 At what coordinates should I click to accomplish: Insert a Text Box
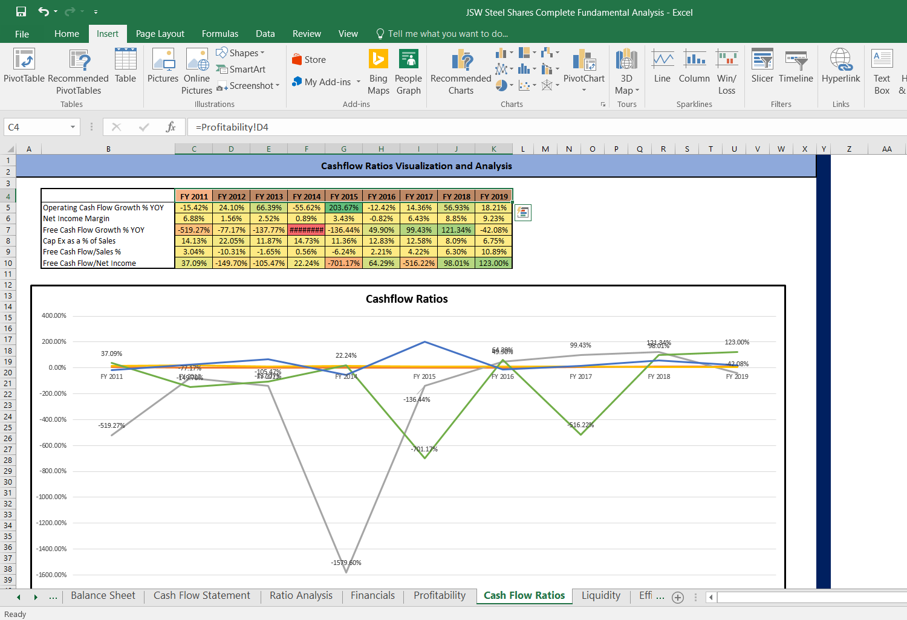click(x=882, y=72)
